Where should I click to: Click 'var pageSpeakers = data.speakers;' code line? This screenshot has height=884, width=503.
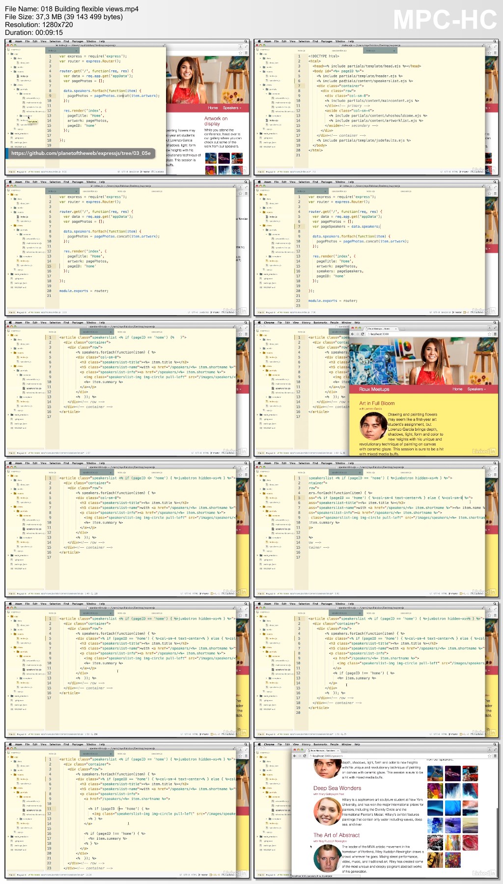coord(346,226)
